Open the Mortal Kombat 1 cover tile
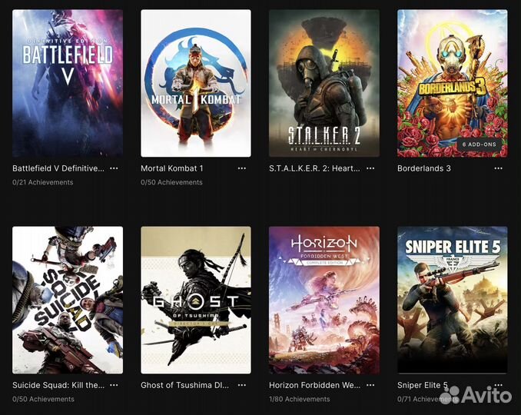The width and height of the screenshot is (521, 415). [x=196, y=83]
